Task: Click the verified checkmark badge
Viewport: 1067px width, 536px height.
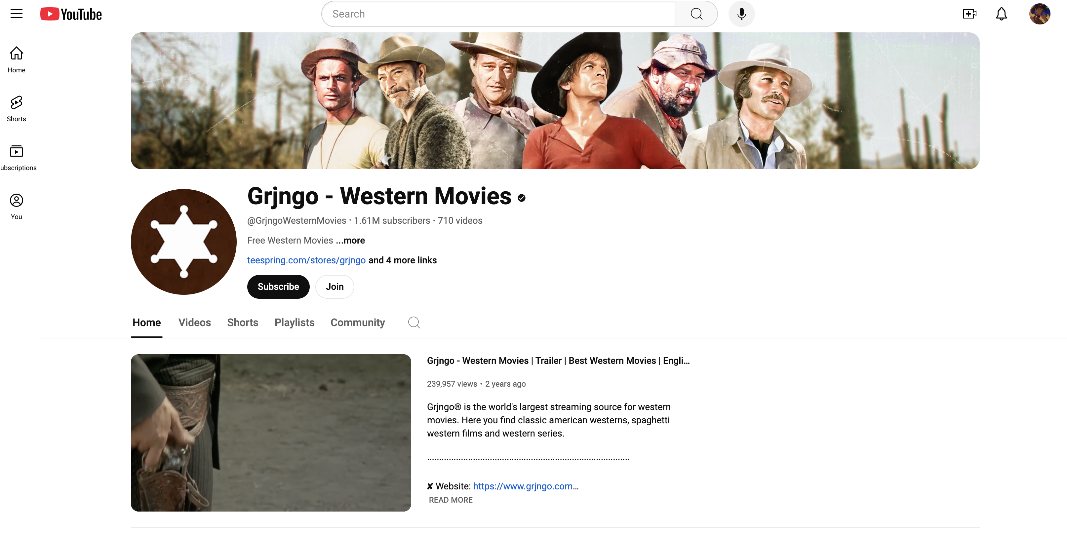Action: coord(522,198)
